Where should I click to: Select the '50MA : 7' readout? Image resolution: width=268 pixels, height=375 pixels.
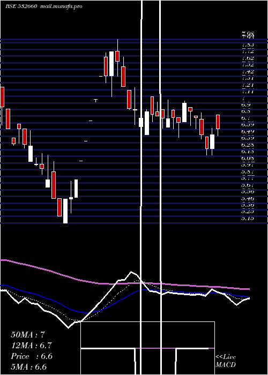28,335
